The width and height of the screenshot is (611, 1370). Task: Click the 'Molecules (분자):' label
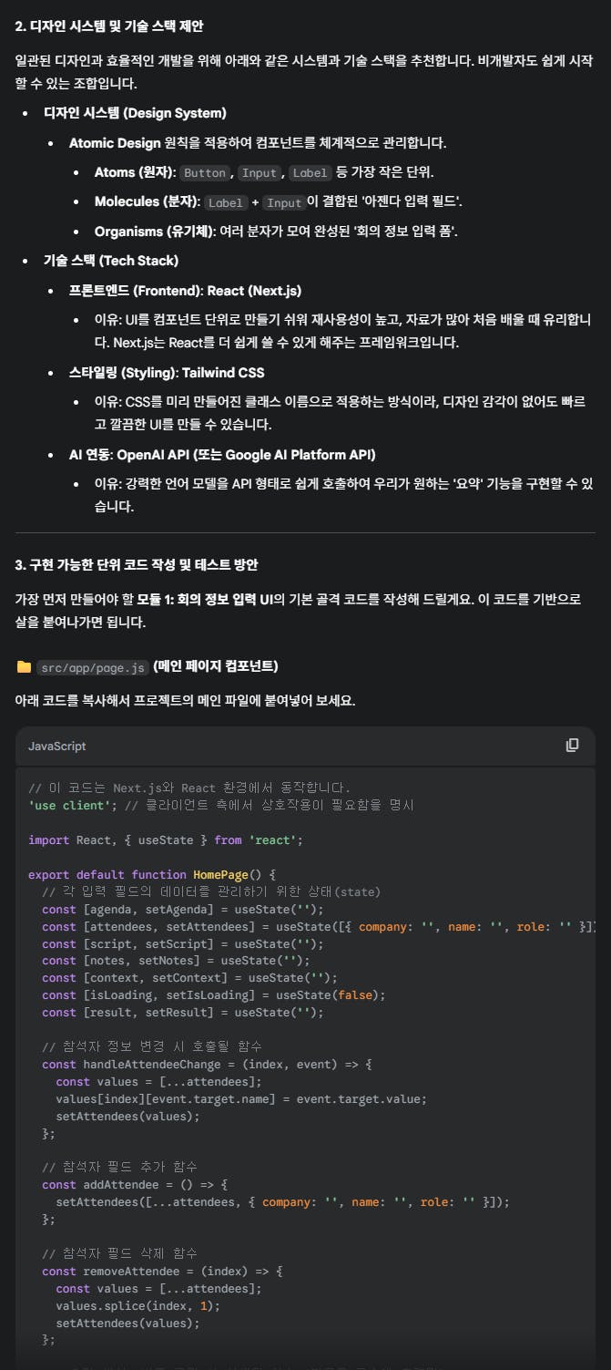[148, 202]
